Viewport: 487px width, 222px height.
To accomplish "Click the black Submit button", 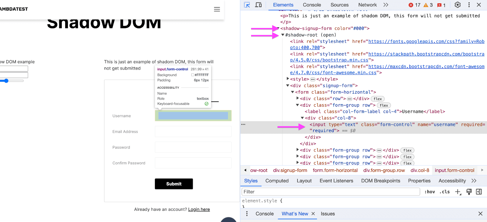I will 174,184.
